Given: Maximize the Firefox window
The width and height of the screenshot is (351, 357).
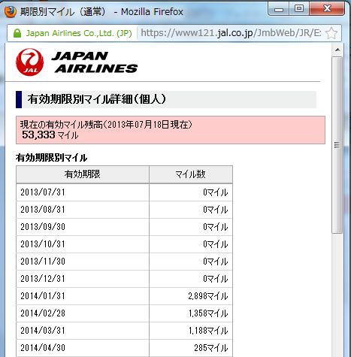Looking at the screenshot, I should 299,9.
